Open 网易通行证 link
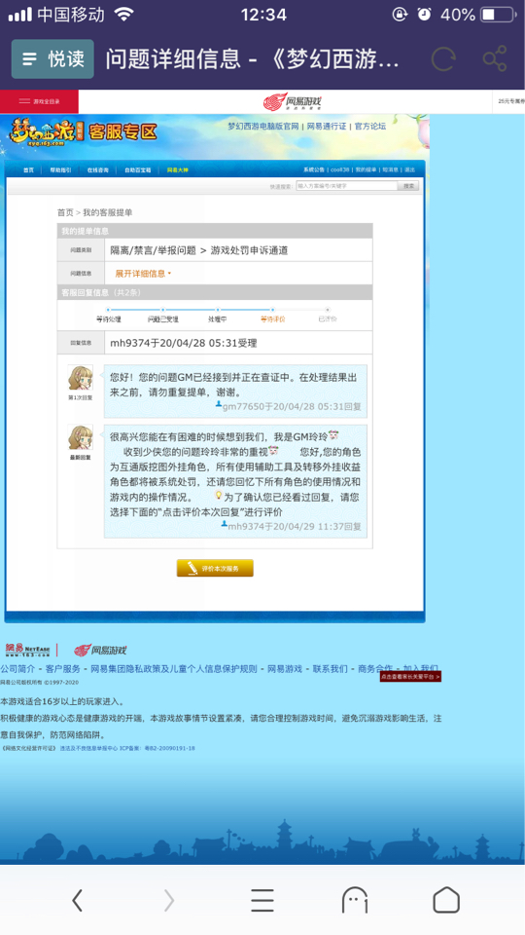Image resolution: width=525 pixels, height=935 pixels. (327, 127)
